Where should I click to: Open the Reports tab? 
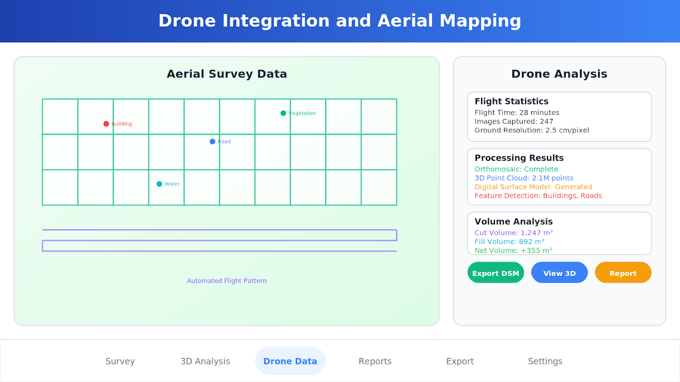pyautogui.click(x=375, y=361)
